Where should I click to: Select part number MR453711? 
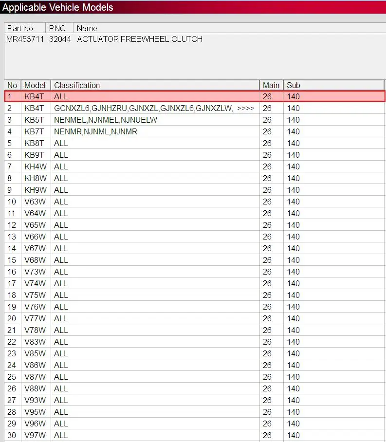(25, 39)
